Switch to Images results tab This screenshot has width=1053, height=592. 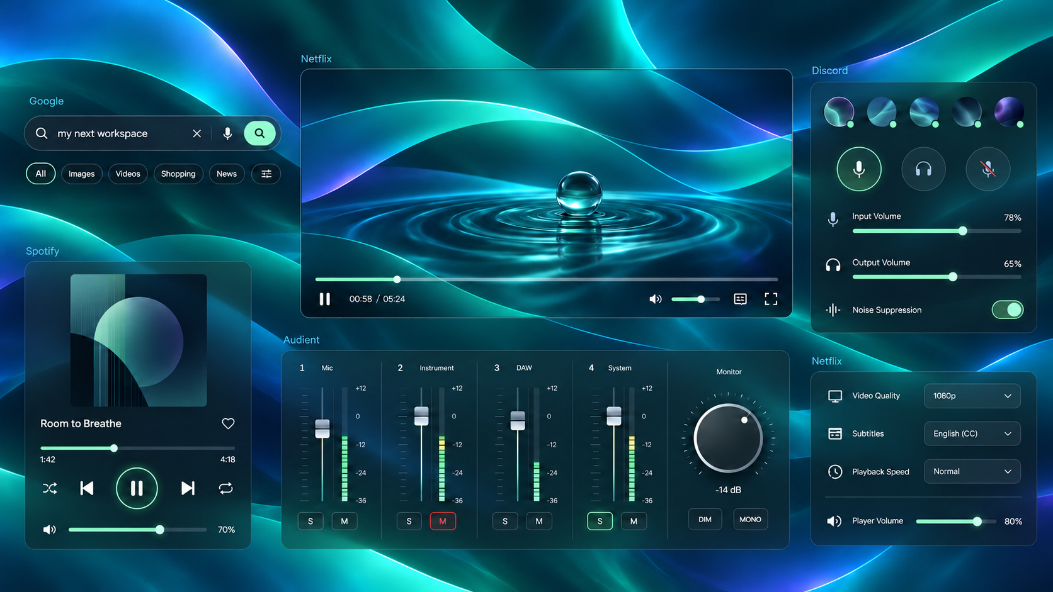tap(82, 174)
